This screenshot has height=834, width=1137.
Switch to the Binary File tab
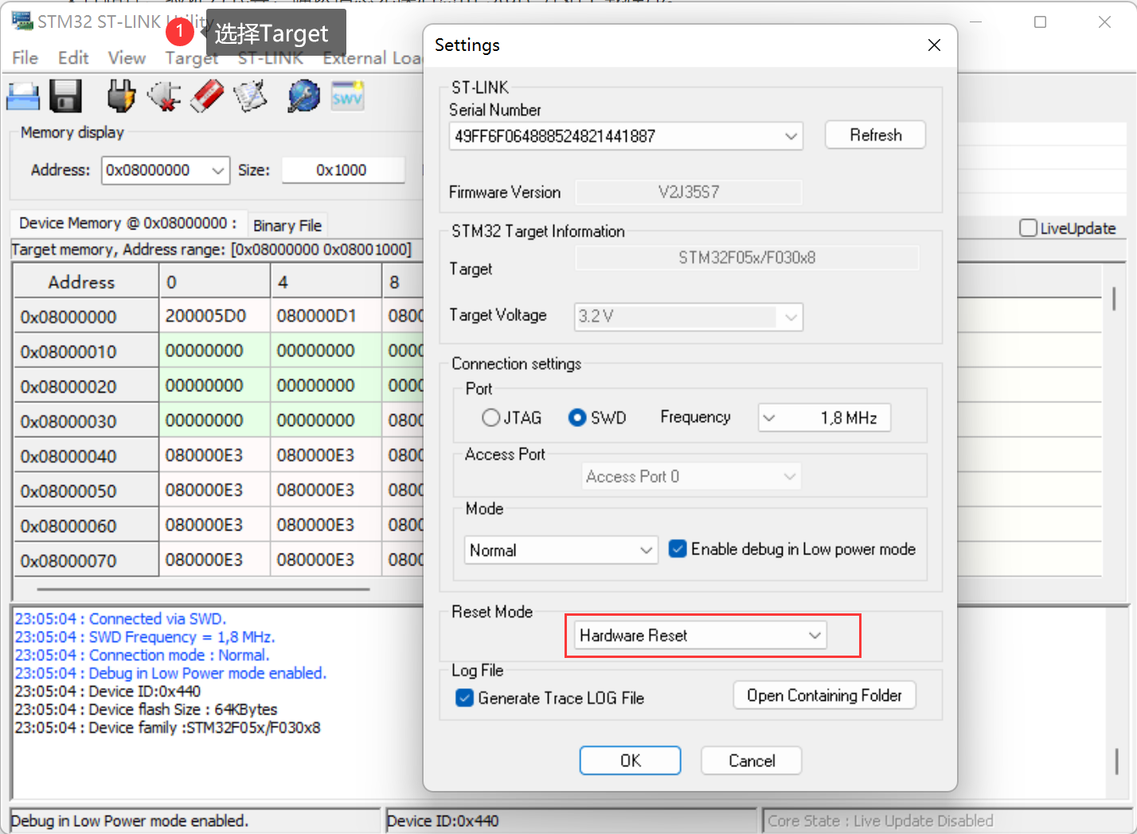(x=287, y=225)
